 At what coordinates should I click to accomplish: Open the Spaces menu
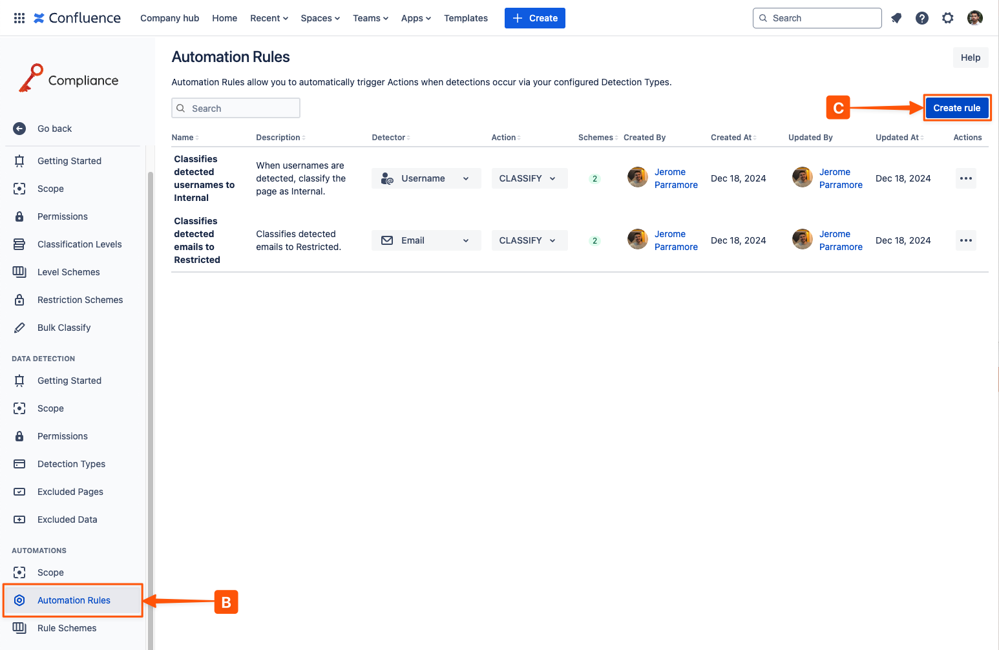(x=320, y=18)
